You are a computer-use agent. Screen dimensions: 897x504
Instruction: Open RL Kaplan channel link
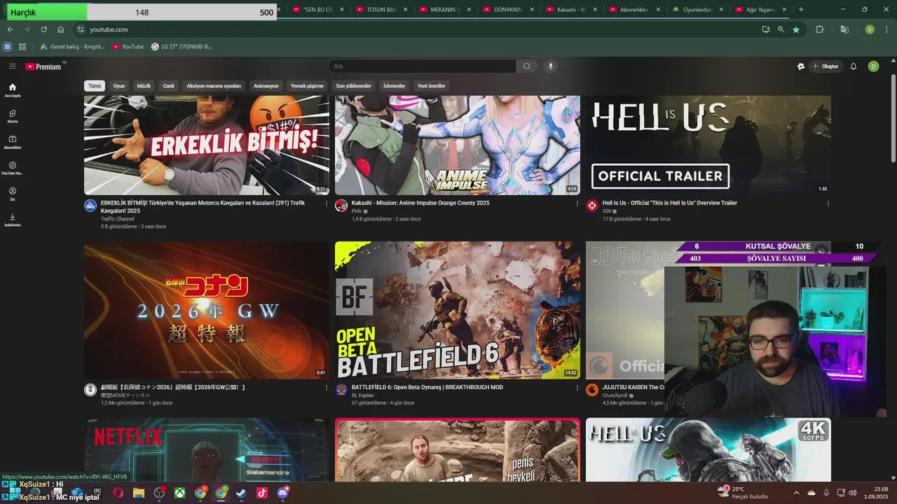point(363,395)
